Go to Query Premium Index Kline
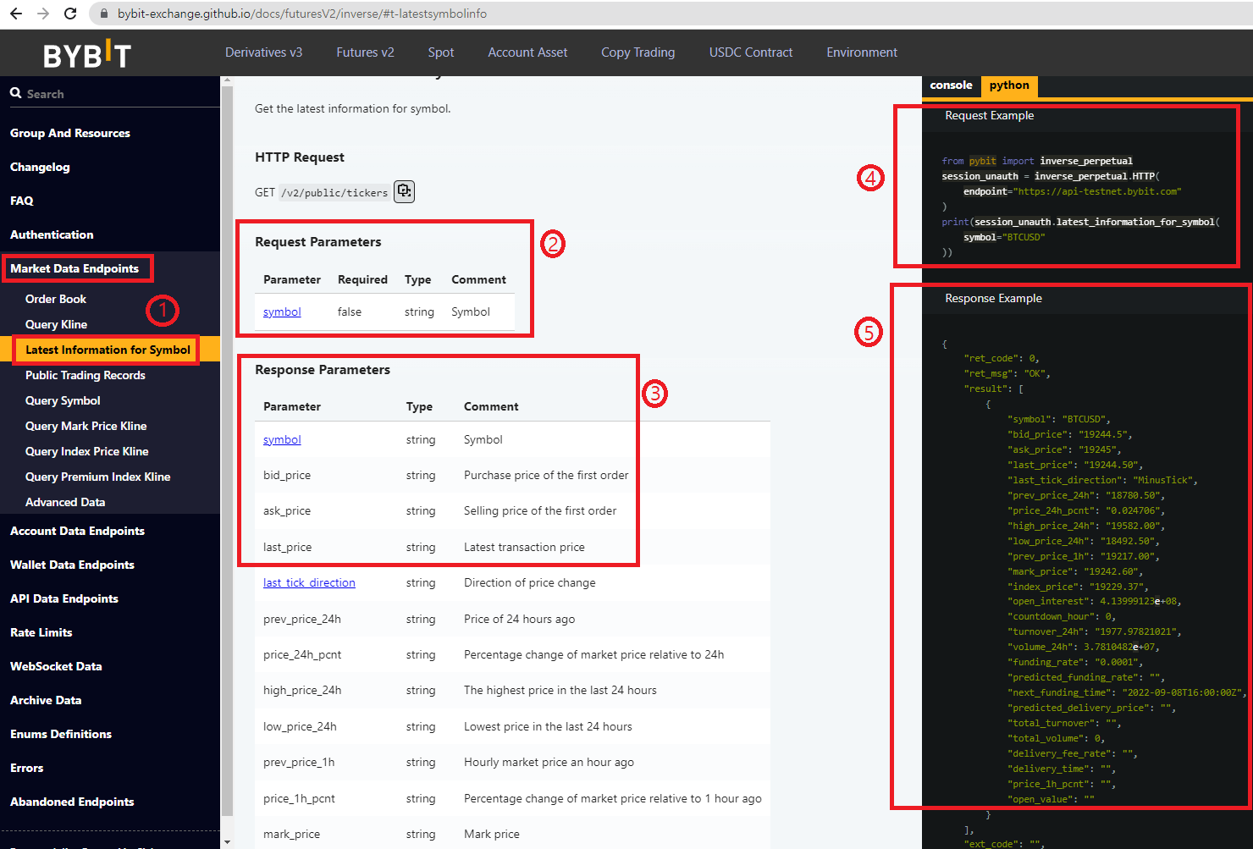This screenshot has width=1253, height=849. coord(97,477)
